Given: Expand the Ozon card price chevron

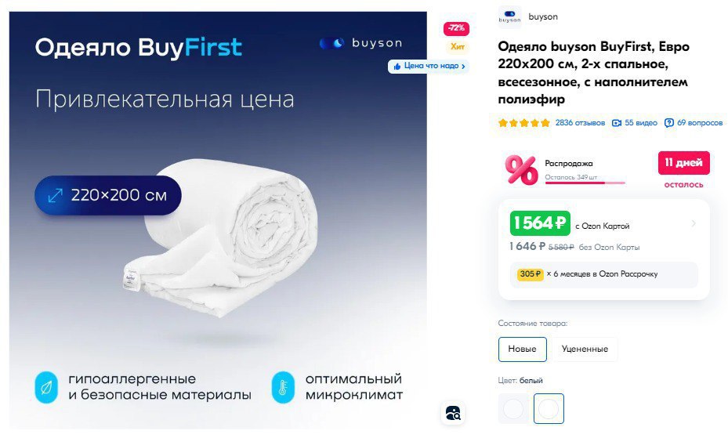Looking at the screenshot, I should point(694,223).
